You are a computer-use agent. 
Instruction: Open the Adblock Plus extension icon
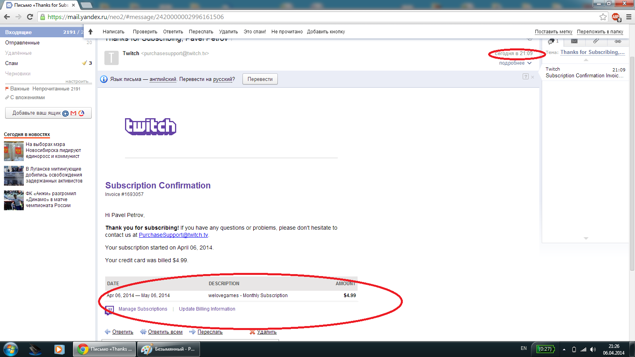[616, 17]
